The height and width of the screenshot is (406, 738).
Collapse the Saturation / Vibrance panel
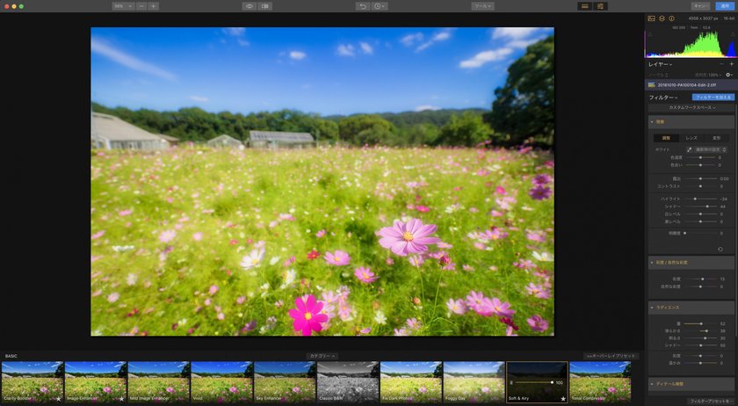tap(652, 263)
